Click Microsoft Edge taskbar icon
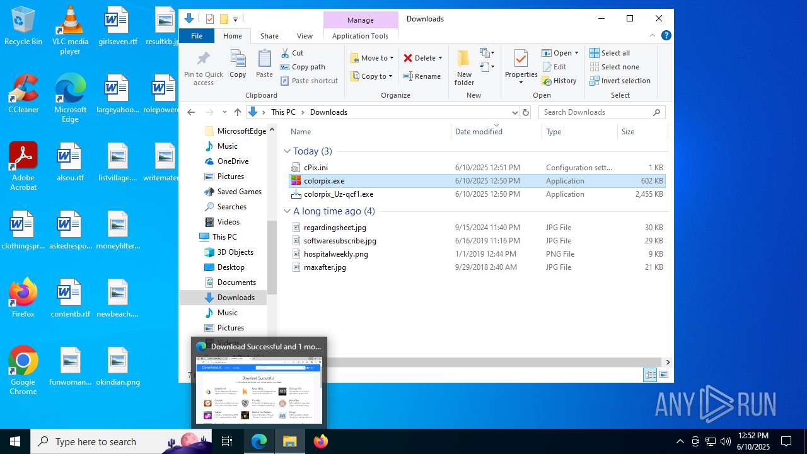The width and height of the screenshot is (807, 454). [259, 441]
